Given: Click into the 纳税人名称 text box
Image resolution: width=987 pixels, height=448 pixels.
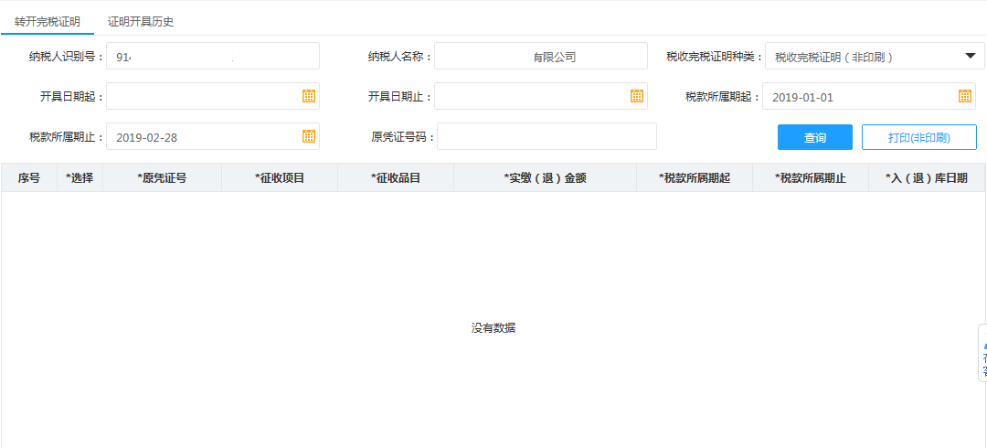Looking at the screenshot, I should coord(540,57).
